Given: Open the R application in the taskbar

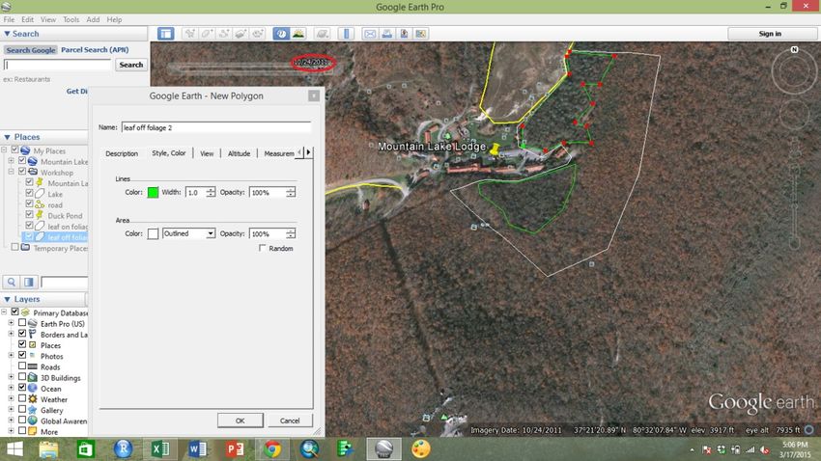Looking at the screenshot, I should point(123,449).
